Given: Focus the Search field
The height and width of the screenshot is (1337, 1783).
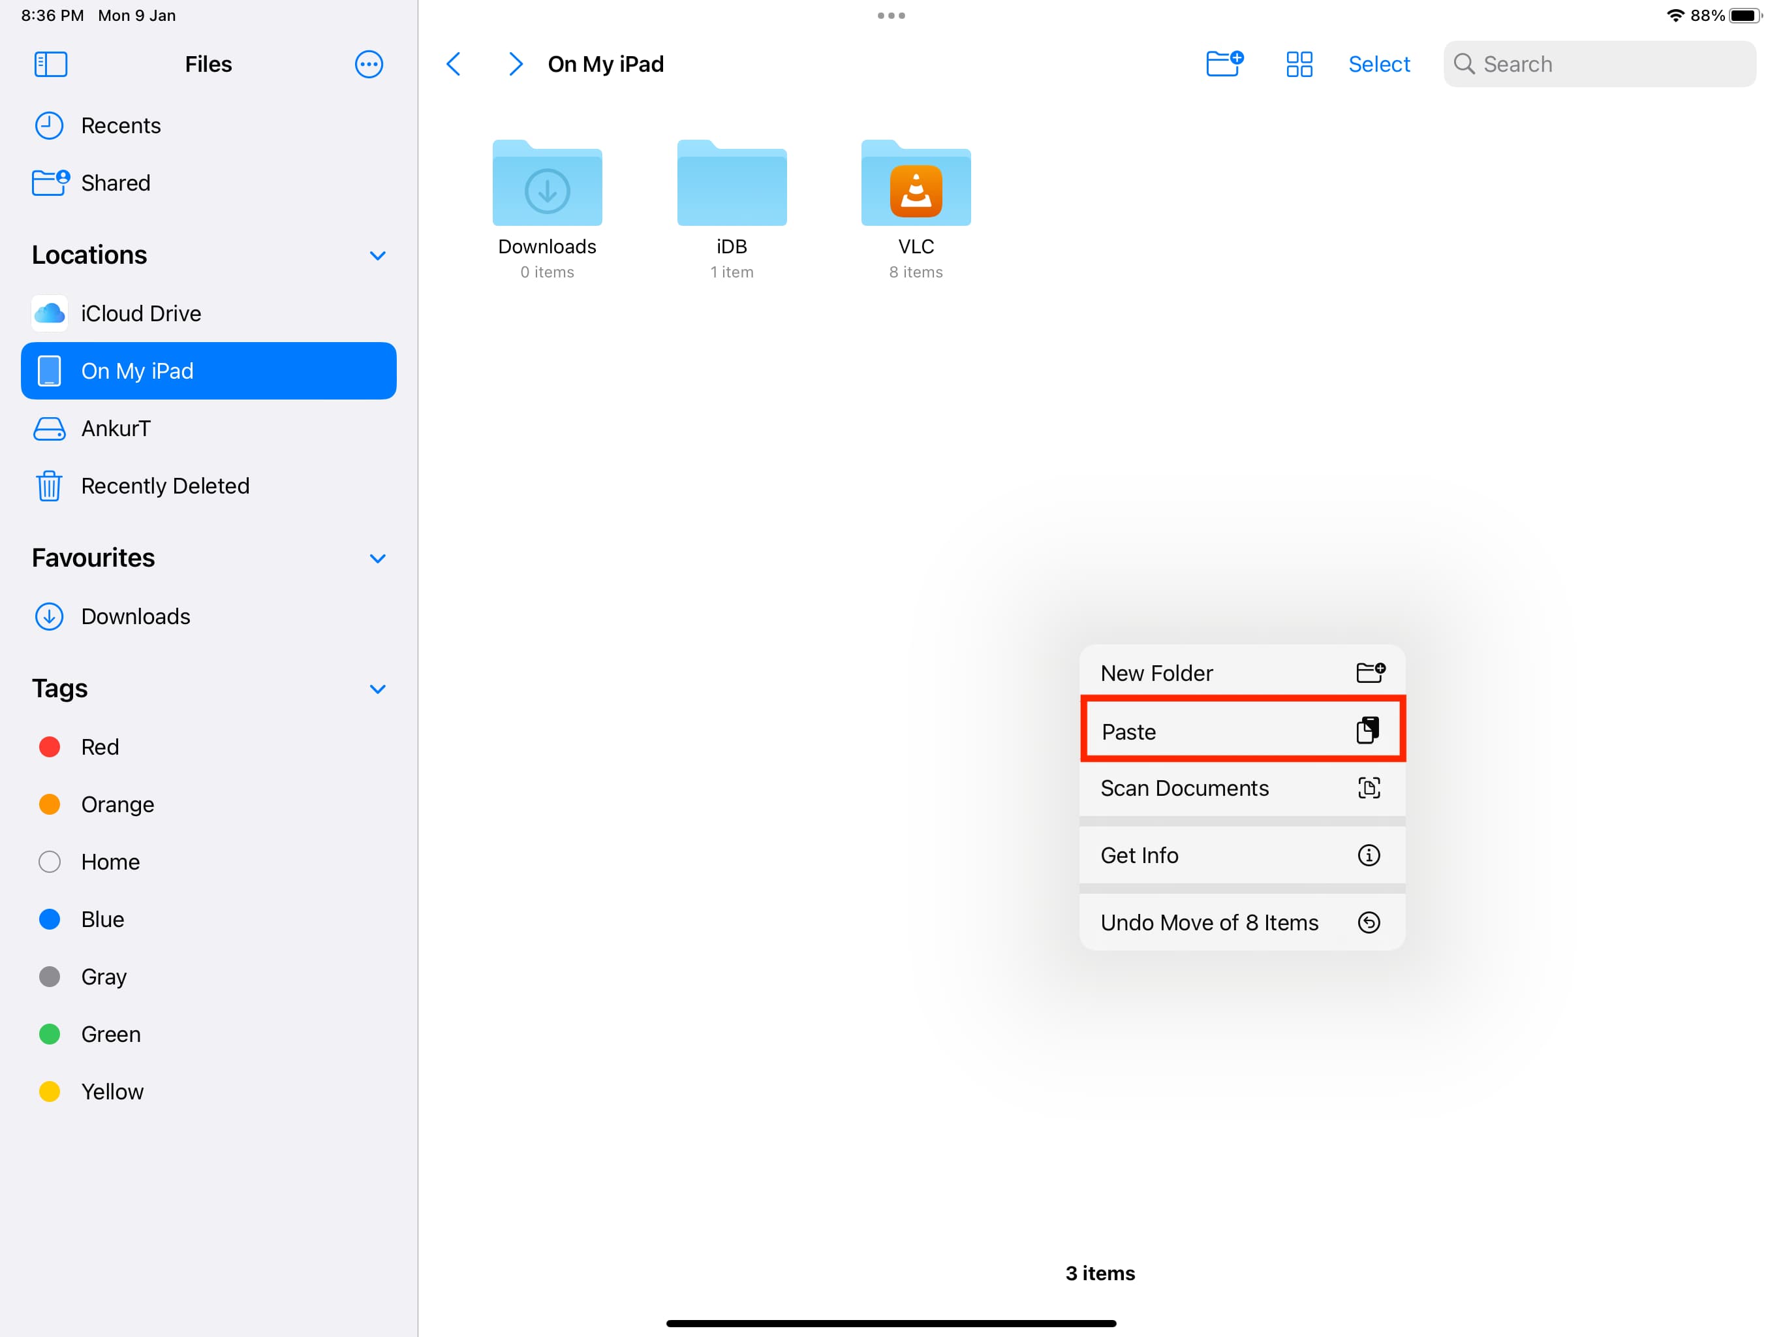Looking at the screenshot, I should click(x=1599, y=64).
